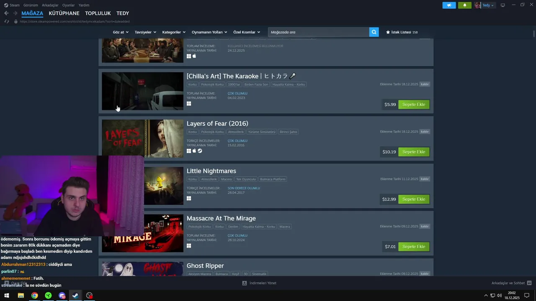
Task: Open the Ghost Ripper title link
Action: [x=205, y=266]
